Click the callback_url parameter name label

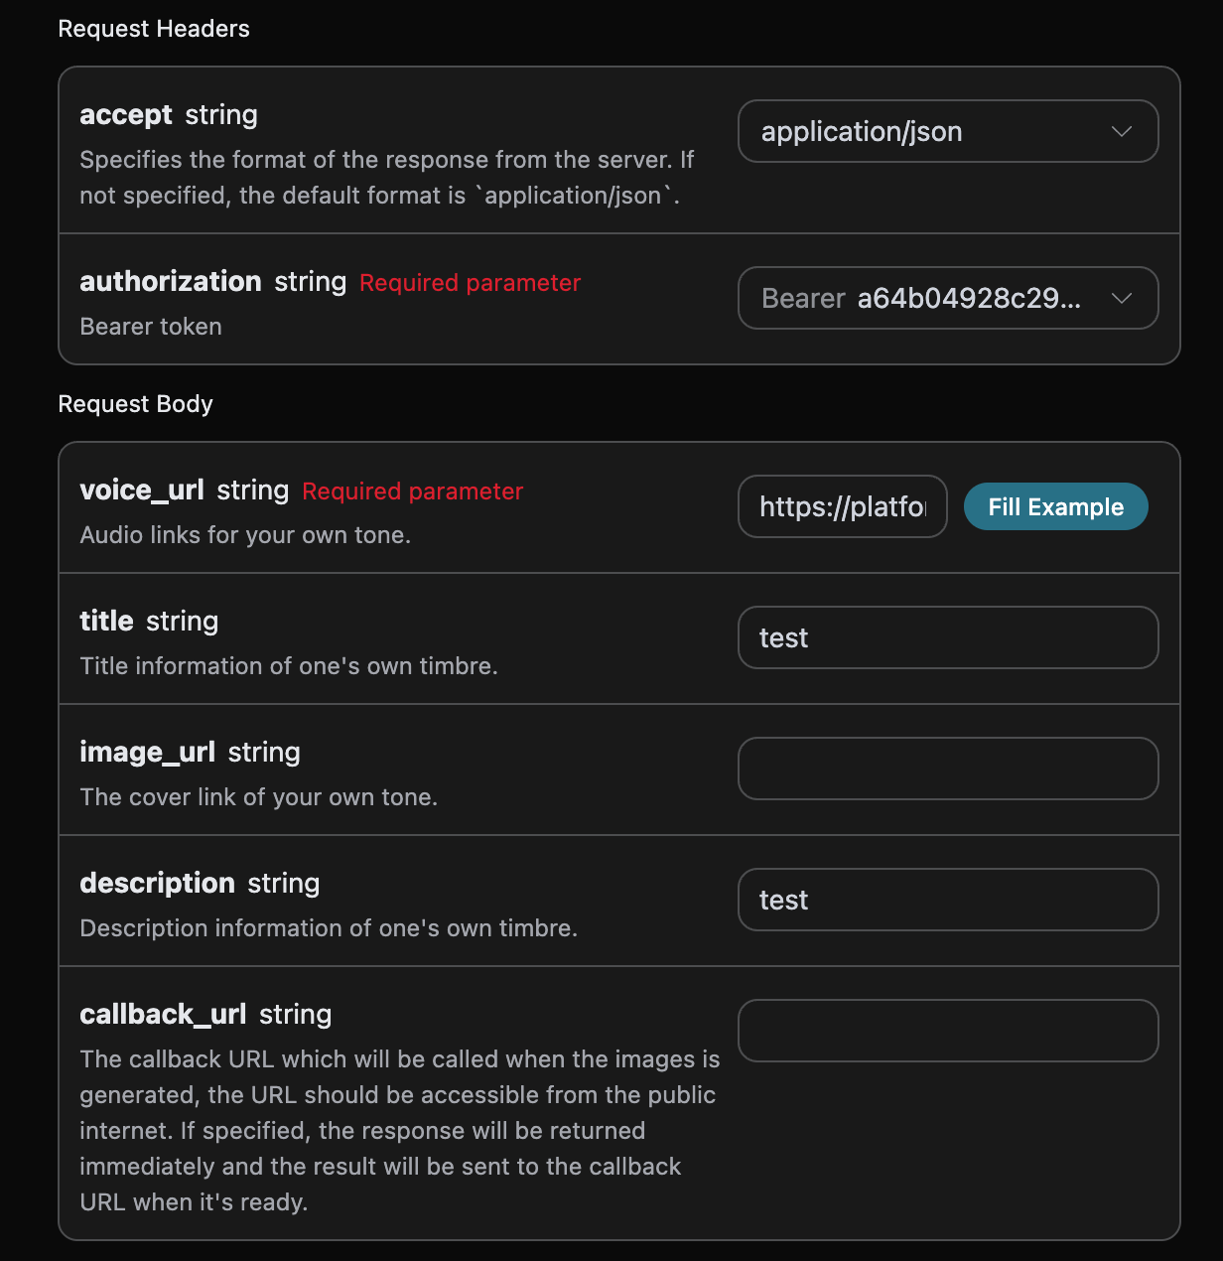point(163,1015)
